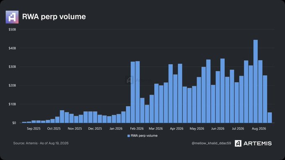Click the $50B axis label
The image size is (285, 160).
point(12,30)
